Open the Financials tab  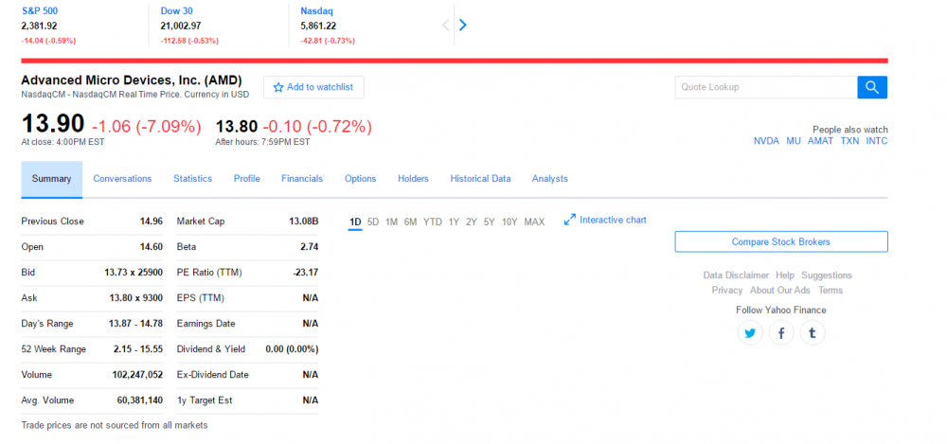coord(302,179)
